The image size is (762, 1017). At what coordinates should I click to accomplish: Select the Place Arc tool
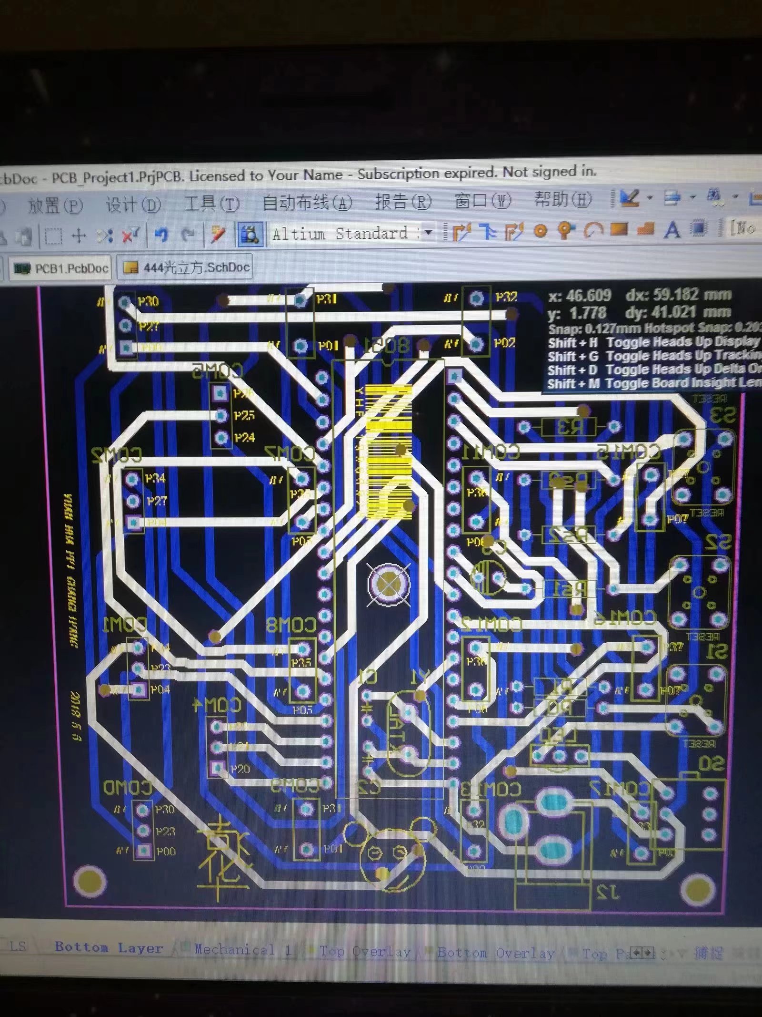pyautogui.click(x=593, y=231)
